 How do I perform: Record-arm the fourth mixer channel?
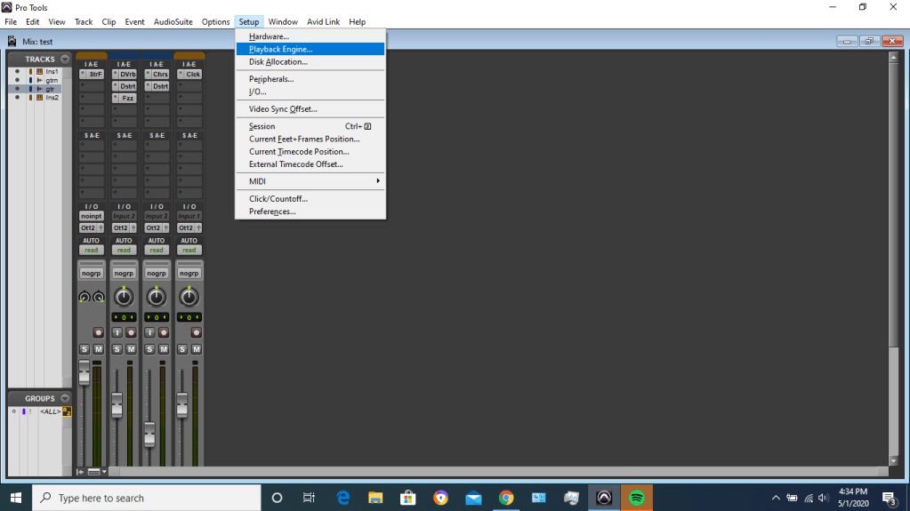[x=196, y=332]
